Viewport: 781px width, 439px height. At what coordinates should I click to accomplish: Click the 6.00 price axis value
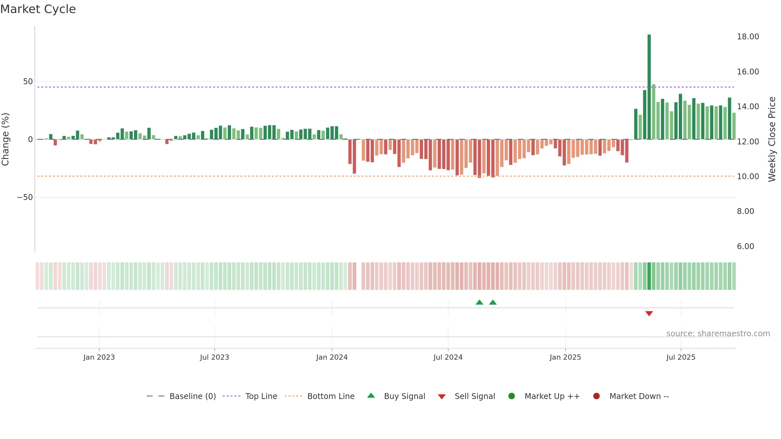(746, 246)
